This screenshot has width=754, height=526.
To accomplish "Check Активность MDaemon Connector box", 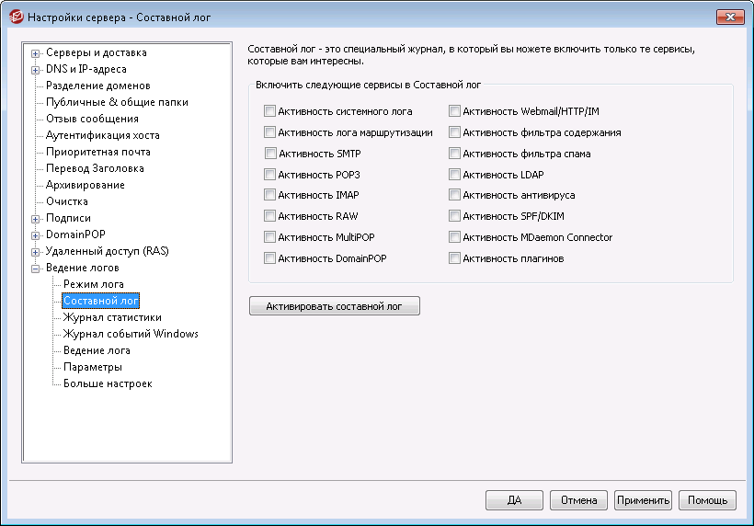I will coord(454,237).
